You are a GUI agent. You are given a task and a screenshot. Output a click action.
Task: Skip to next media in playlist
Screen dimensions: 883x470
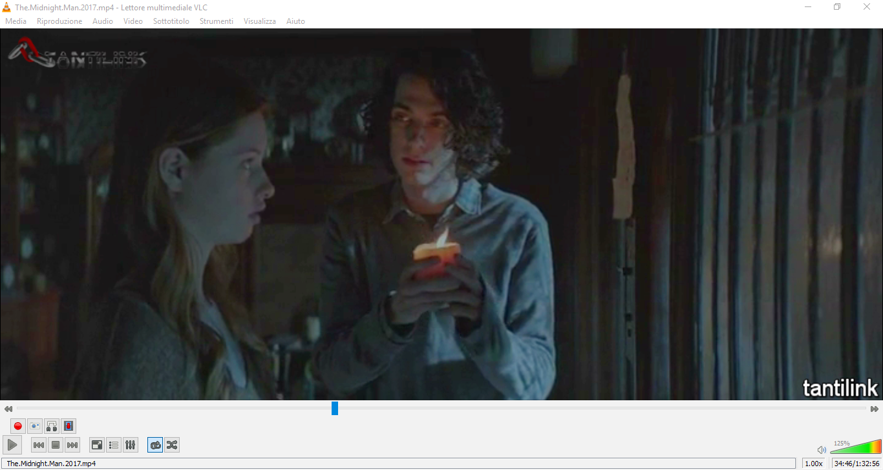tap(72, 445)
